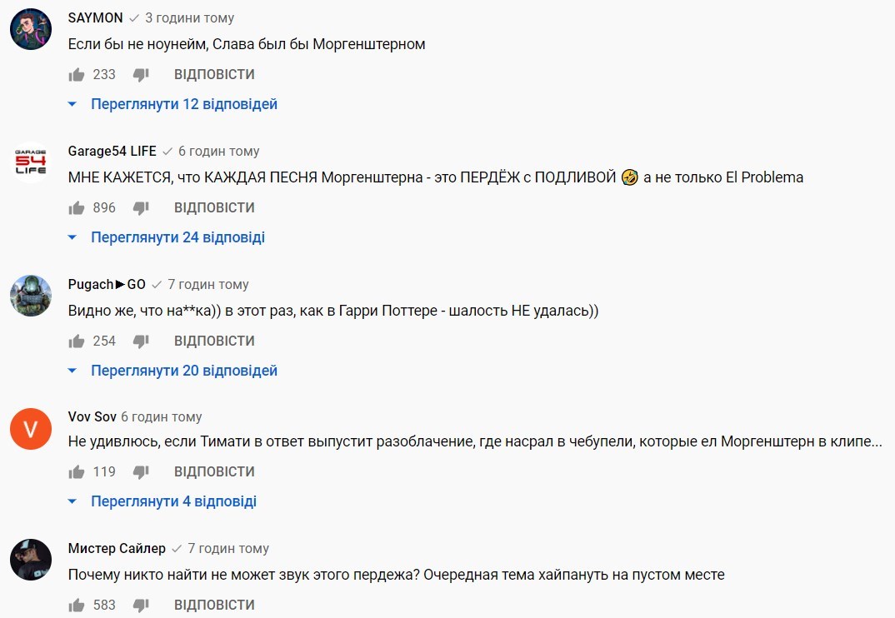895x618 pixels.
Task: Reply to the SAYMON comment
Action: tap(214, 75)
